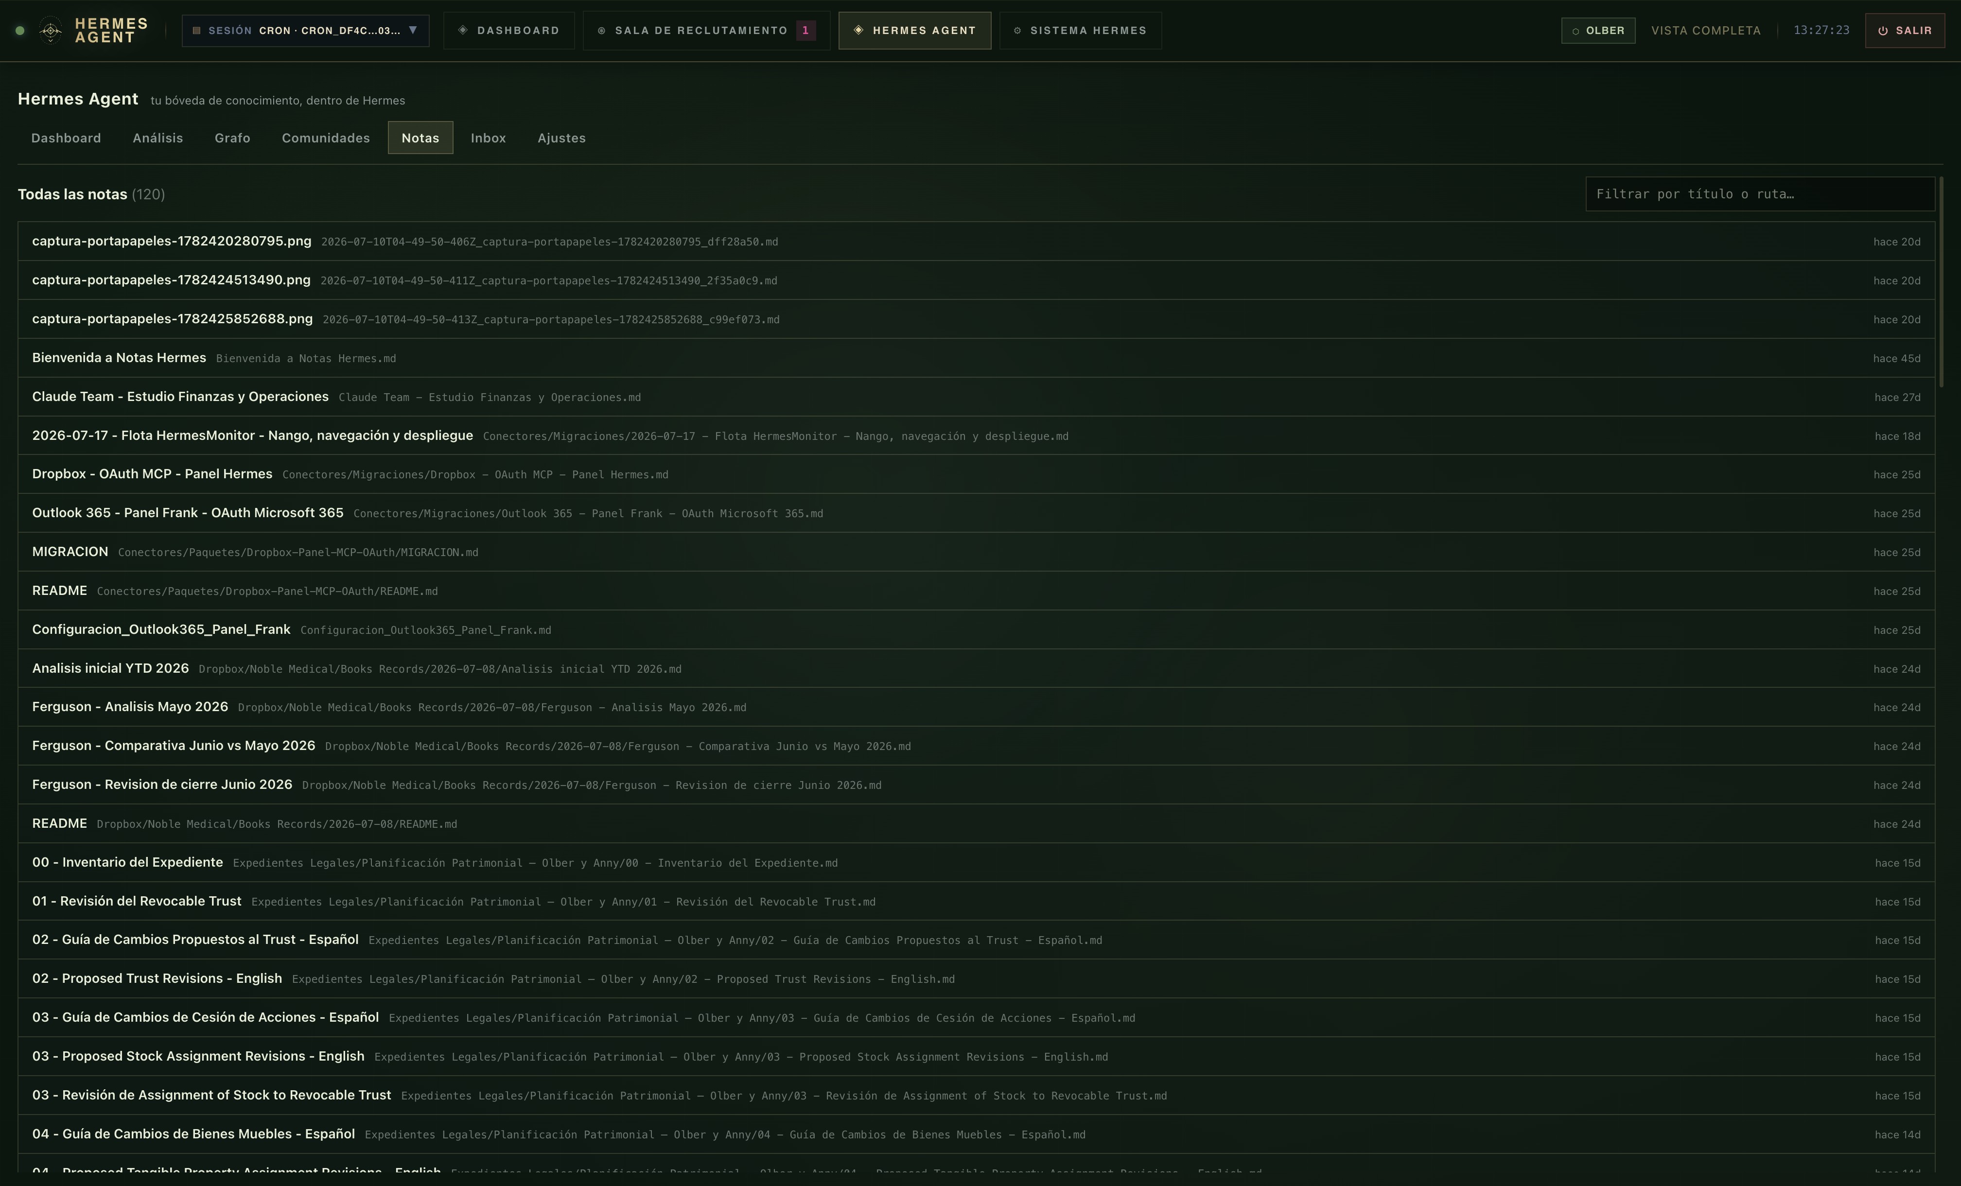Image resolution: width=1961 pixels, height=1186 pixels.
Task: Click the Hermes Agent logo icon
Action: pyautogui.click(x=50, y=31)
